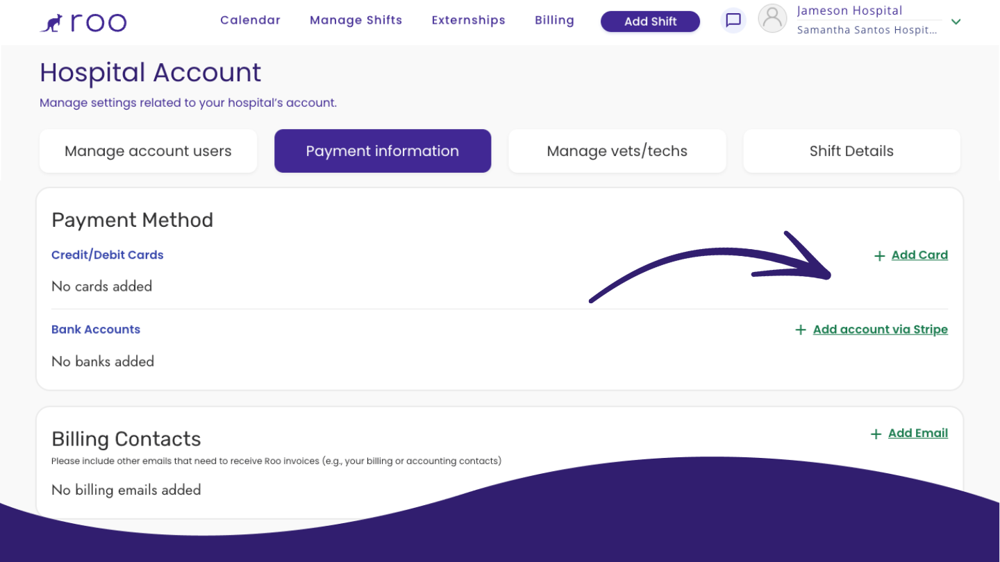Screen dimensions: 1000x562
Task: Click Samantha Santos Hospit... subtitle text
Action: click(x=867, y=30)
